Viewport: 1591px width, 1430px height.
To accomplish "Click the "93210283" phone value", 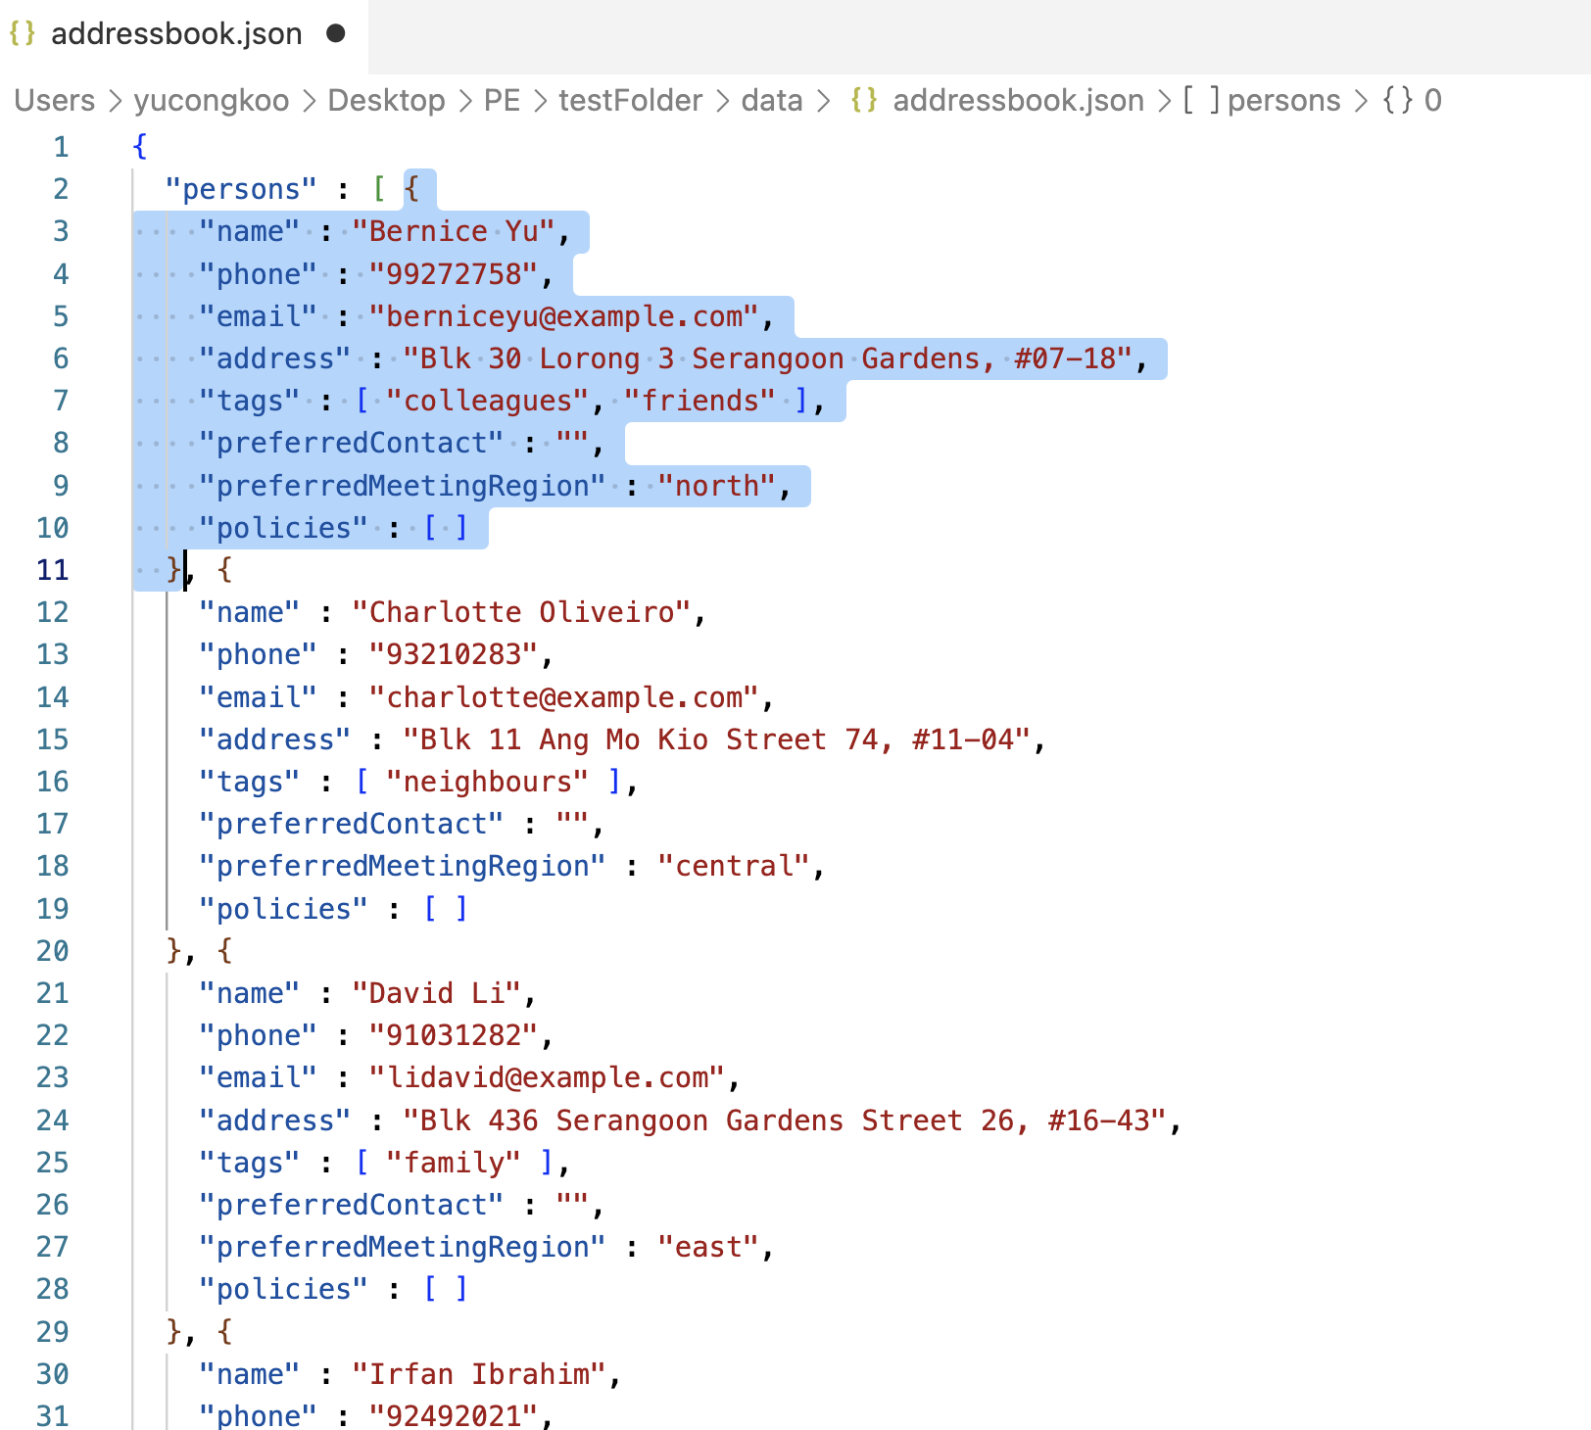I will [x=455, y=654].
